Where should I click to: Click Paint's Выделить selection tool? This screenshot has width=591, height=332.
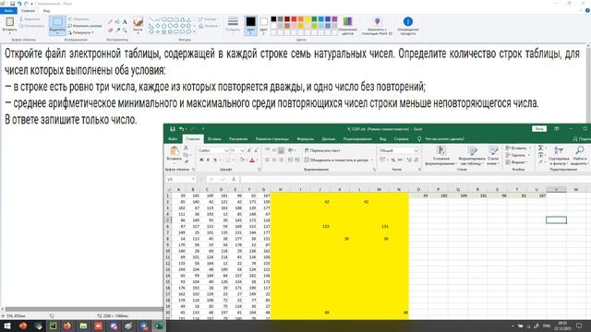pyautogui.click(x=57, y=25)
